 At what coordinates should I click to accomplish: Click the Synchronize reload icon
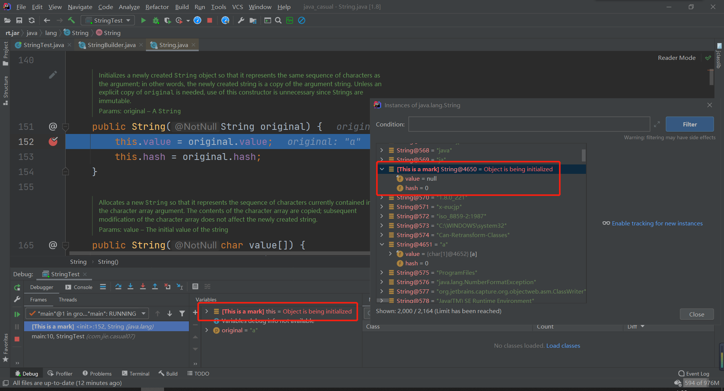pyautogui.click(x=32, y=20)
